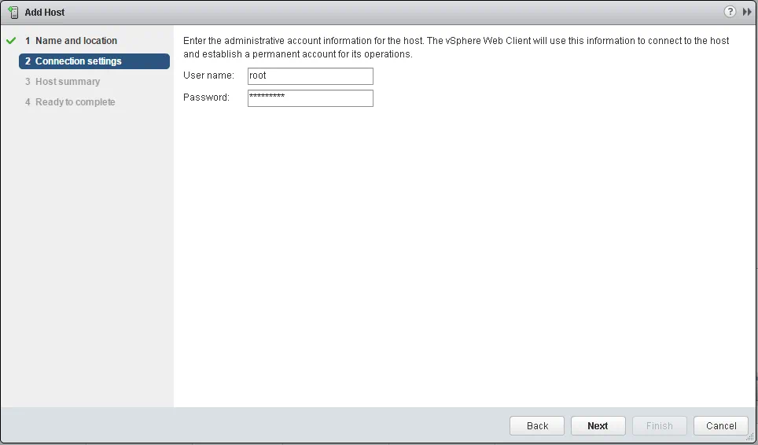The width and height of the screenshot is (758, 445).
Task: Click the greyed-out Finish button
Action: 659,425
